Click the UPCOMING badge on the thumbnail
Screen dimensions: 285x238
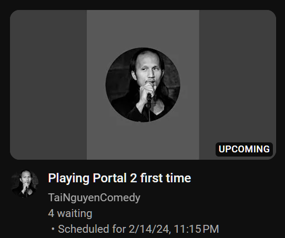244,149
